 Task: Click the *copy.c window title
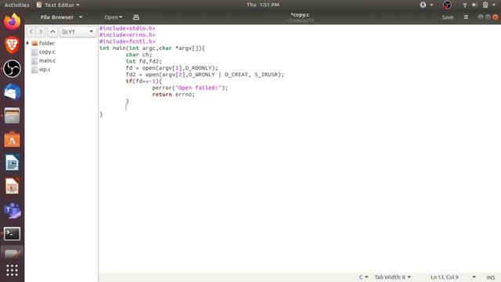pos(300,15)
